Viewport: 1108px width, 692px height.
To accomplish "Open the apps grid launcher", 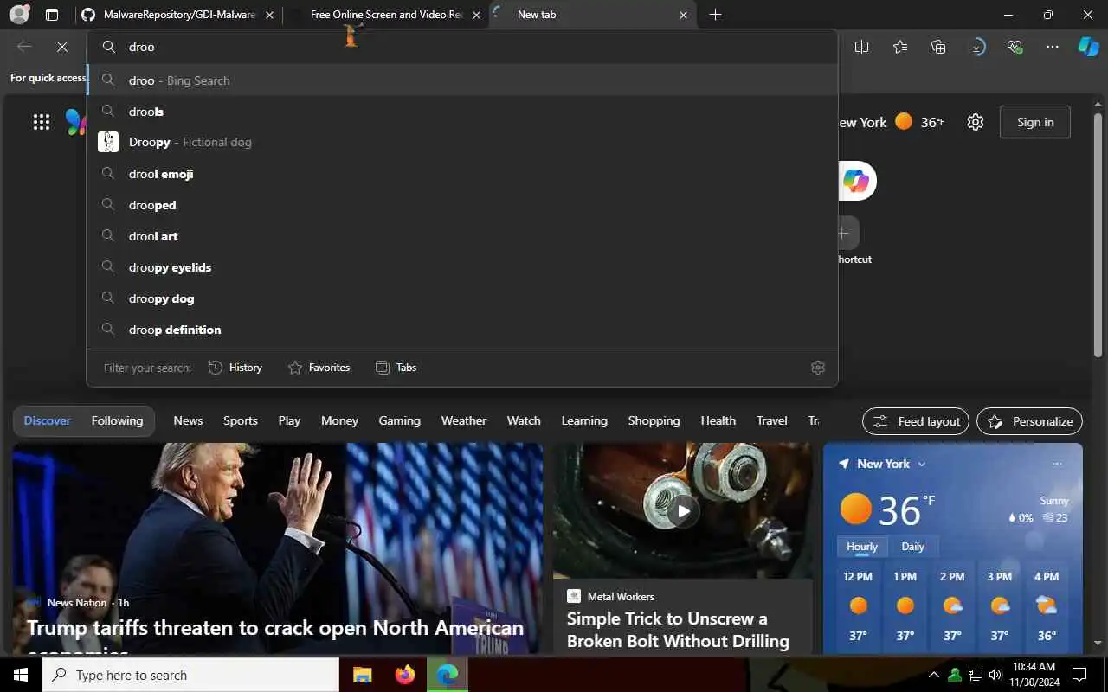I will coord(42,122).
